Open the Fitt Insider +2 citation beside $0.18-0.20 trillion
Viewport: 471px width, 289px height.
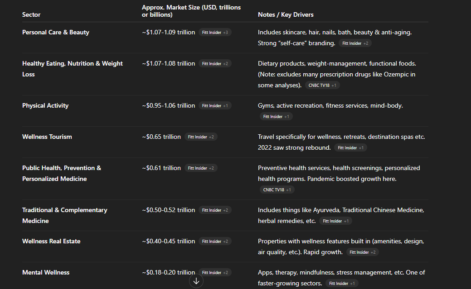click(215, 272)
